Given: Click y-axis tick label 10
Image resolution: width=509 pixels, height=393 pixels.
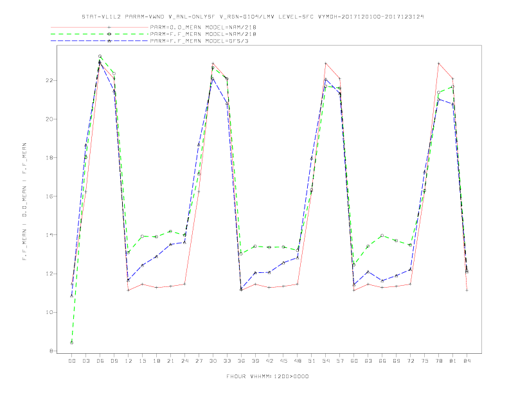Looking at the screenshot, I should coord(49,312).
